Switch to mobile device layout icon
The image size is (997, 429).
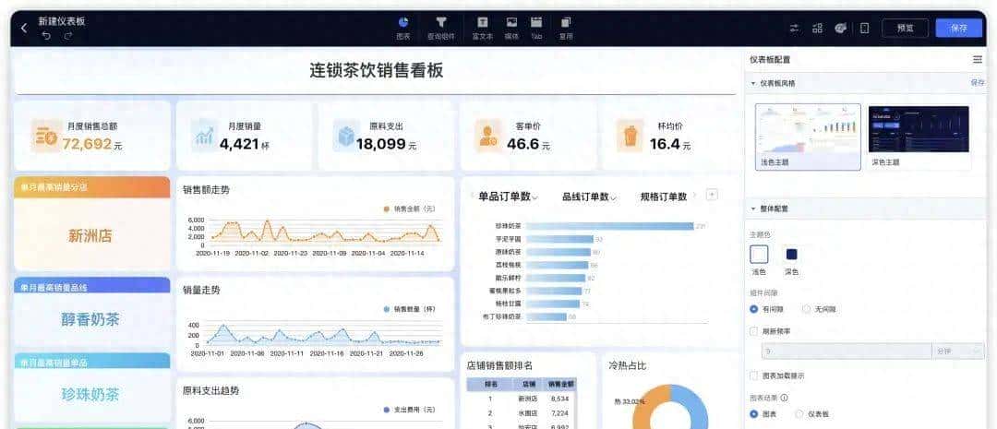coord(864,28)
